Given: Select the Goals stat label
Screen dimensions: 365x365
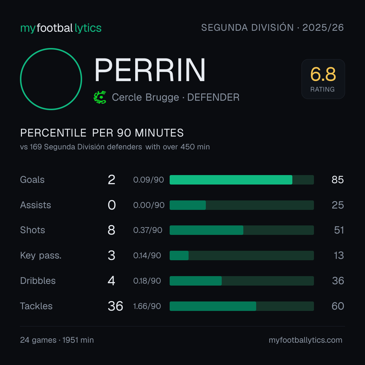Looking at the screenshot, I should click(32, 180).
